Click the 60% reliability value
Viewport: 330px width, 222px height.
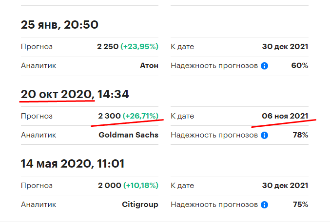pos(300,66)
